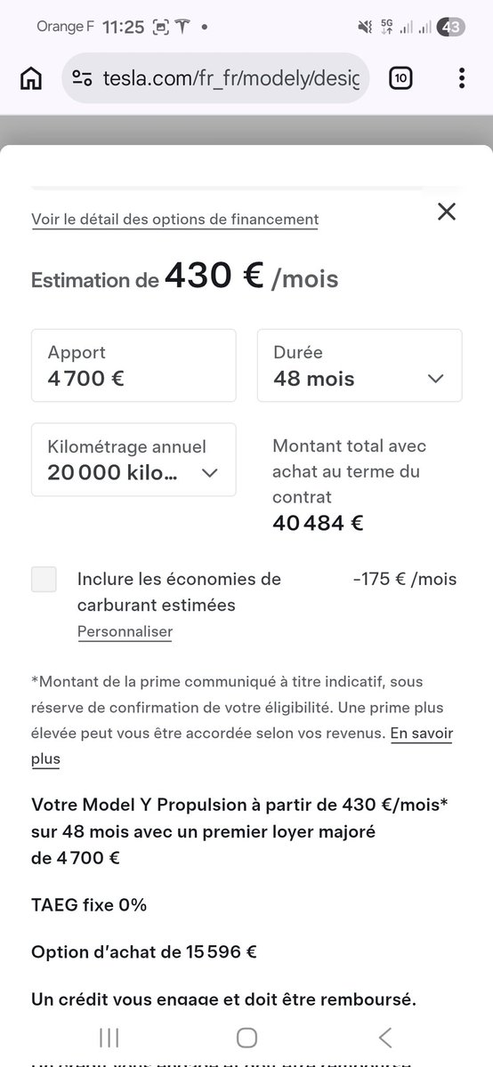Enable the estimated fuel savings checkbox
Viewport: 493px width, 1067px height.
(44, 579)
